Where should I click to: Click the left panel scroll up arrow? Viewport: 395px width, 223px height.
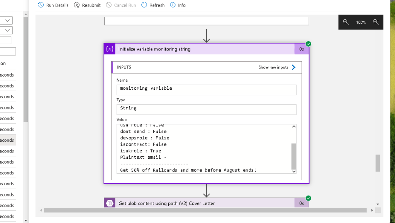25,14
